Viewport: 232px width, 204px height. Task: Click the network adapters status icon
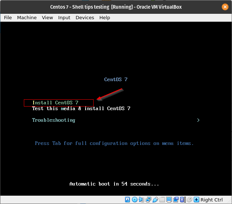pos(148,200)
